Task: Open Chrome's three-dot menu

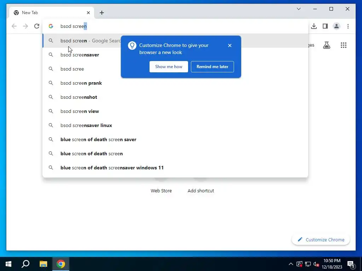Action: click(x=348, y=26)
